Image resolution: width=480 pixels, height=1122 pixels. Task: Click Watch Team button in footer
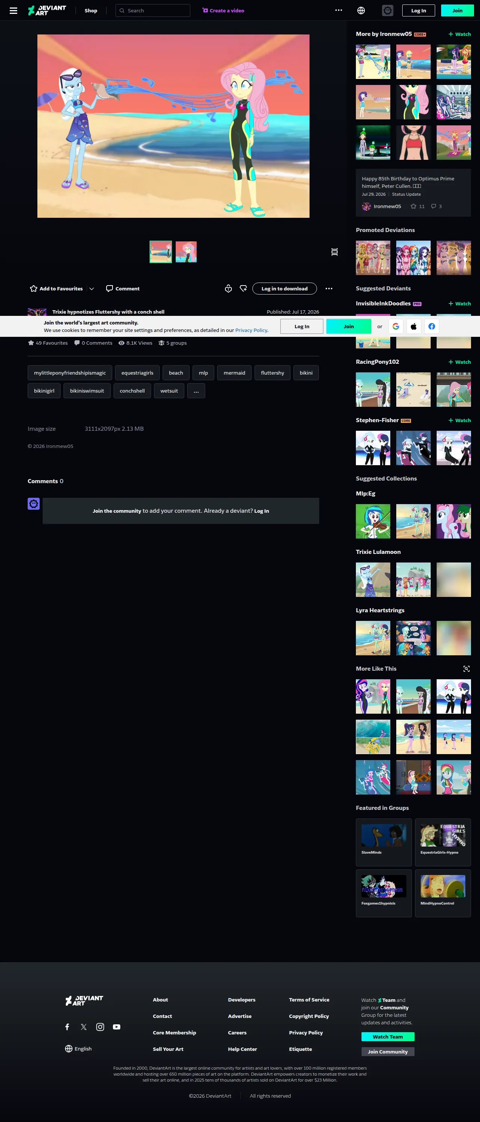coord(388,1037)
